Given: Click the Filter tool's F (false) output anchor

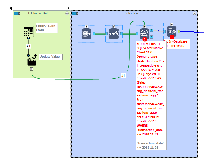Looking at the screenshot, I should click(152, 37).
